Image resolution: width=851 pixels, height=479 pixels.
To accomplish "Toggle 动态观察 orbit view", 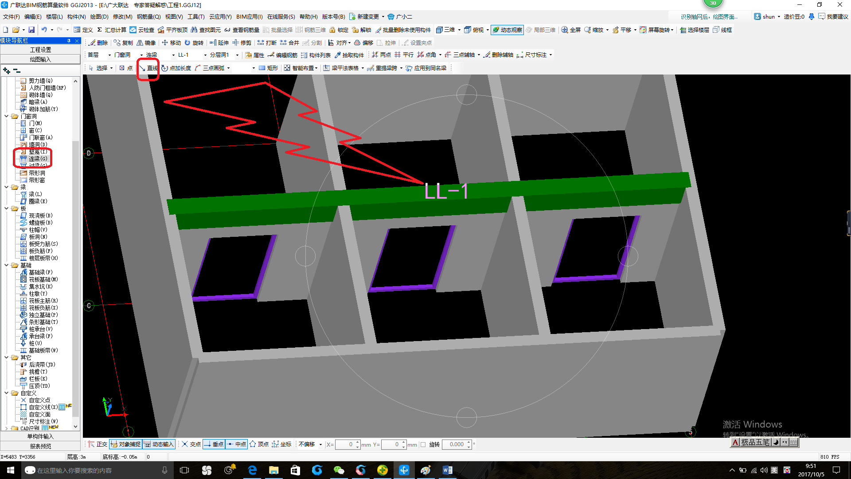I will point(507,30).
